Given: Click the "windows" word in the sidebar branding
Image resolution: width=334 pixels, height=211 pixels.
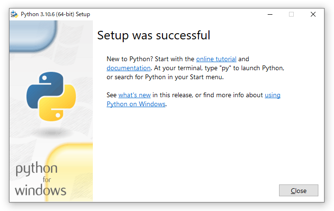Looking at the screenshot, I should pyautogui.click(x=41, y=191).
